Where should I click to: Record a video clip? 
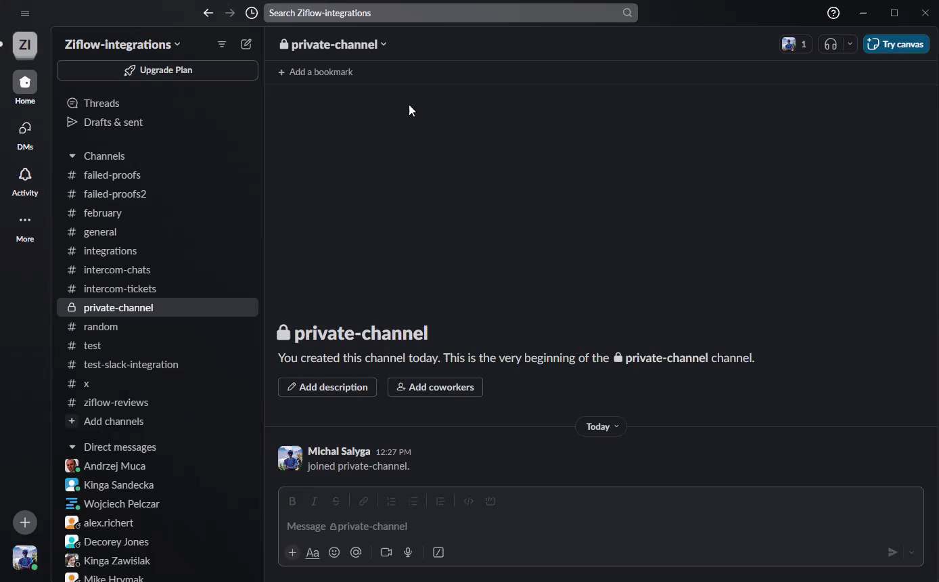pyautogui.click(x=386, y=552)
